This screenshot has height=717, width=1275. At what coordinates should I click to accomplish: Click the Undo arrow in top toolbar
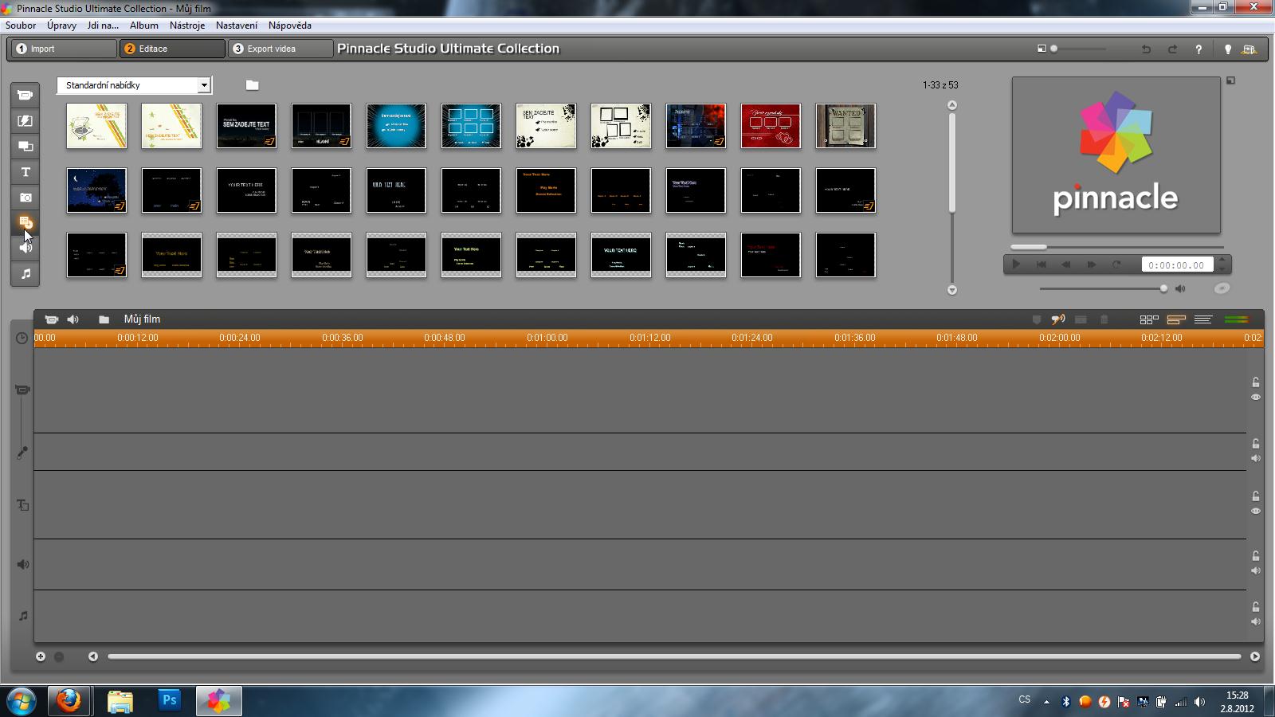(1146, 49)
